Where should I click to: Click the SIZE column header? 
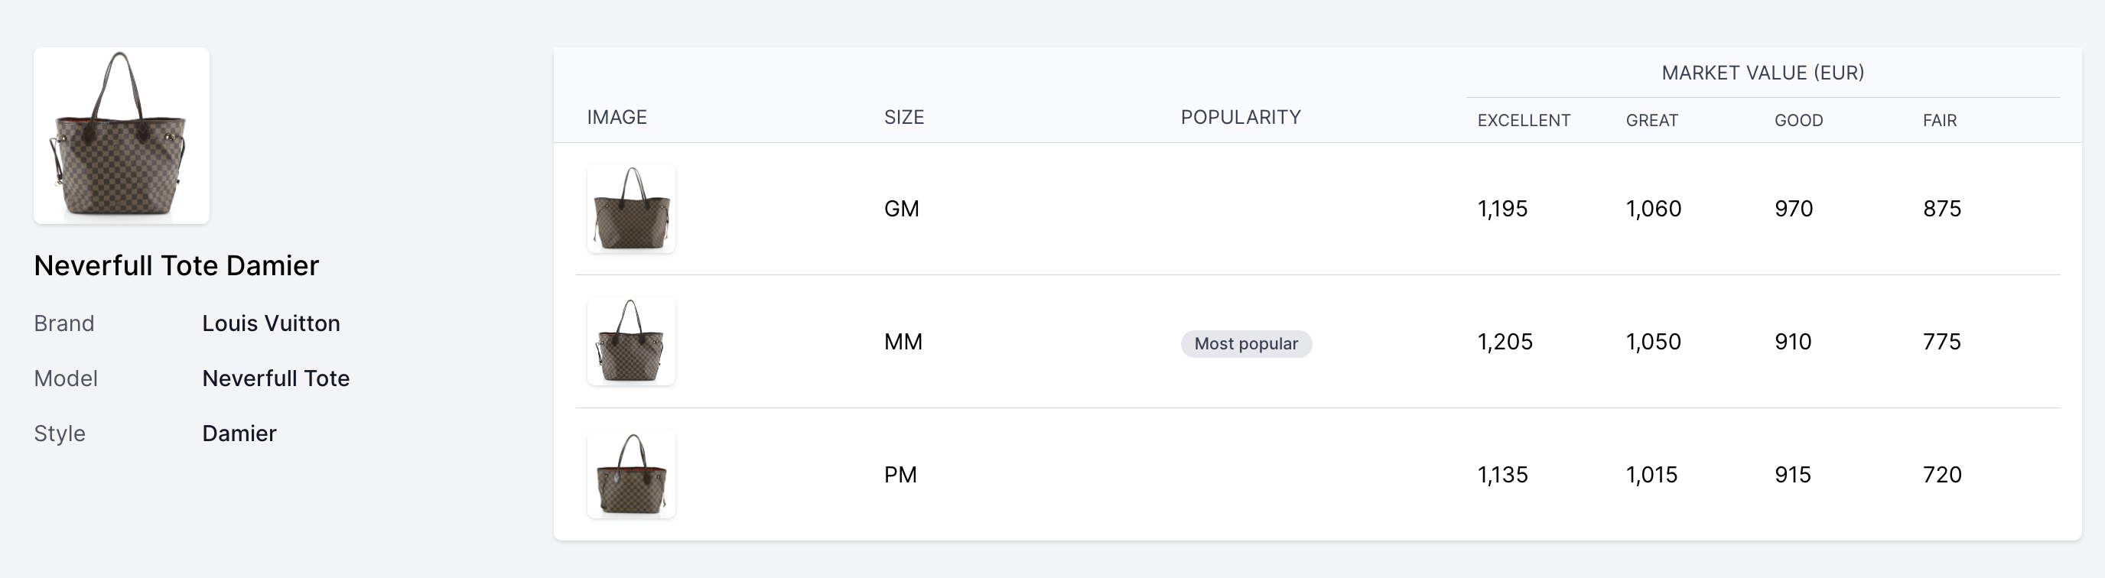tap(904, 118)
